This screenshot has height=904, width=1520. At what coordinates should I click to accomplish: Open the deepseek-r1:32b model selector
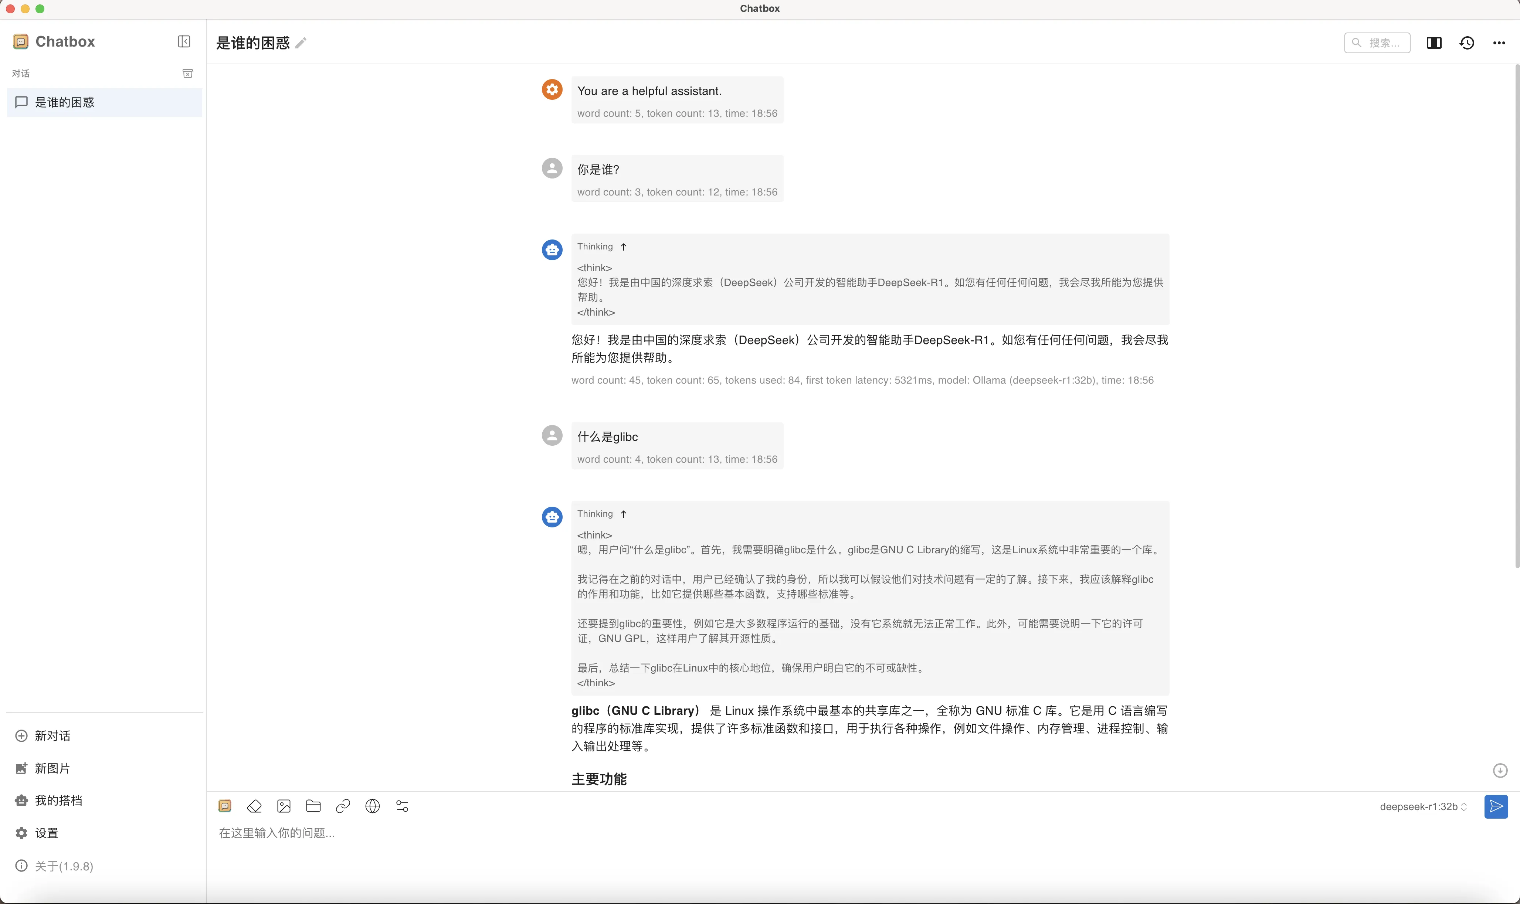(1422, 806)
